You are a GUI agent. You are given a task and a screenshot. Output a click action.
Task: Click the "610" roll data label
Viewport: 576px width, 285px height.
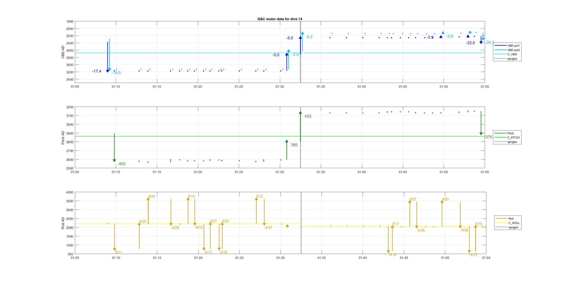191,197
